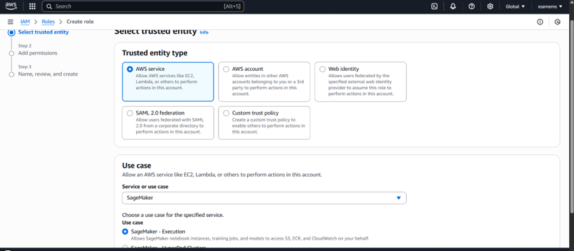574x251 pixels.
Task: Click the Select trusted entity step
Action: (43, 32)
